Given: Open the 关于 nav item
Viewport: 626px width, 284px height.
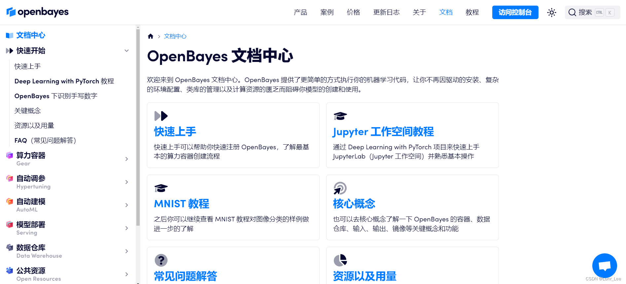Looking at the screenshot, I should 419,13.
